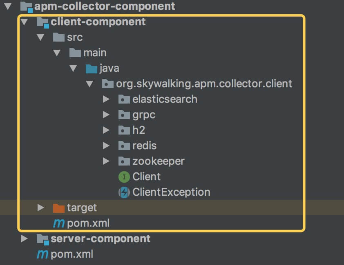The image size is (344, 265).
Task: Select the redis package name
Action: (144, 146)
